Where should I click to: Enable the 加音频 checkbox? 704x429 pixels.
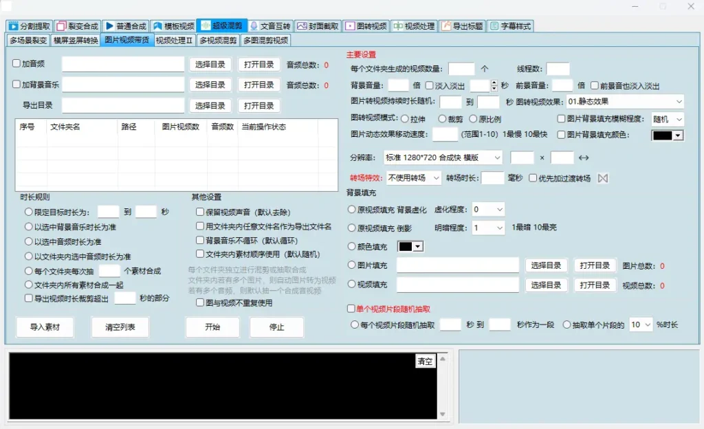[16, 63]
